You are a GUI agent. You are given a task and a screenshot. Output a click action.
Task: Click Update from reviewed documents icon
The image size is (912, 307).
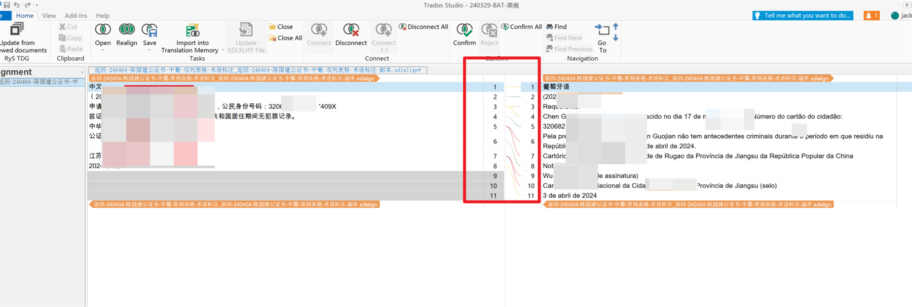point(17,30)
